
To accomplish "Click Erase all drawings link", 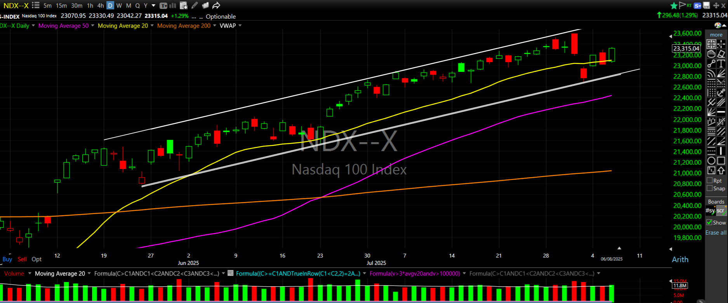I will 716,232.
